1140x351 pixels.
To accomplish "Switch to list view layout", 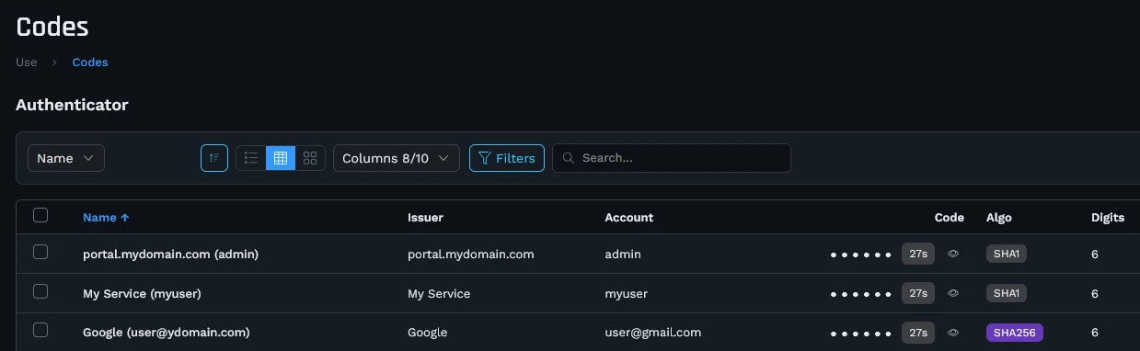I will coord(251,158).
